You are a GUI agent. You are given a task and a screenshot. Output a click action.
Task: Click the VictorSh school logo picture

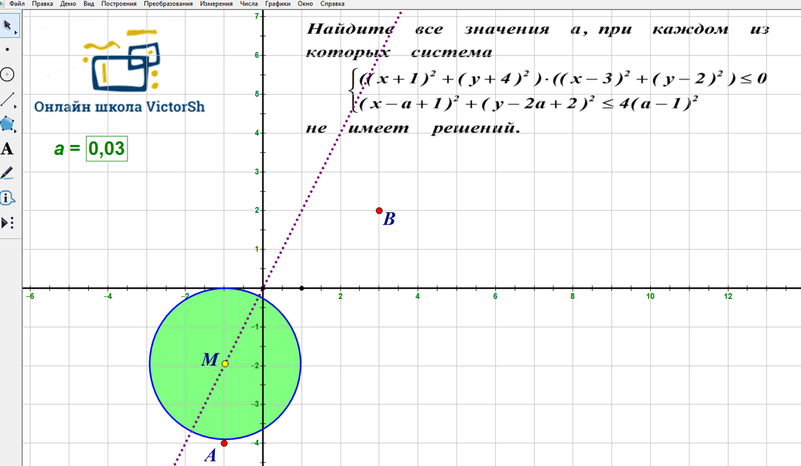coord(121,60)
